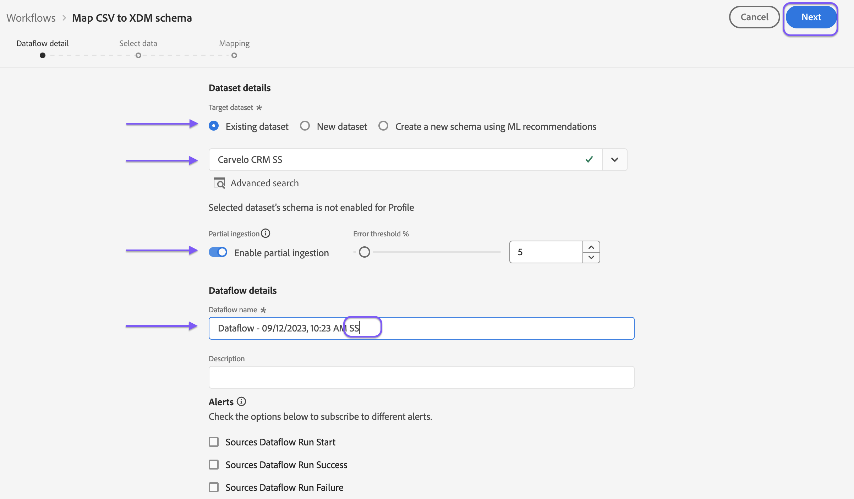This screenshot has width=854, height=499.
Task: Click the green checkmark in dataset field
Action: [x=589, y=160]
